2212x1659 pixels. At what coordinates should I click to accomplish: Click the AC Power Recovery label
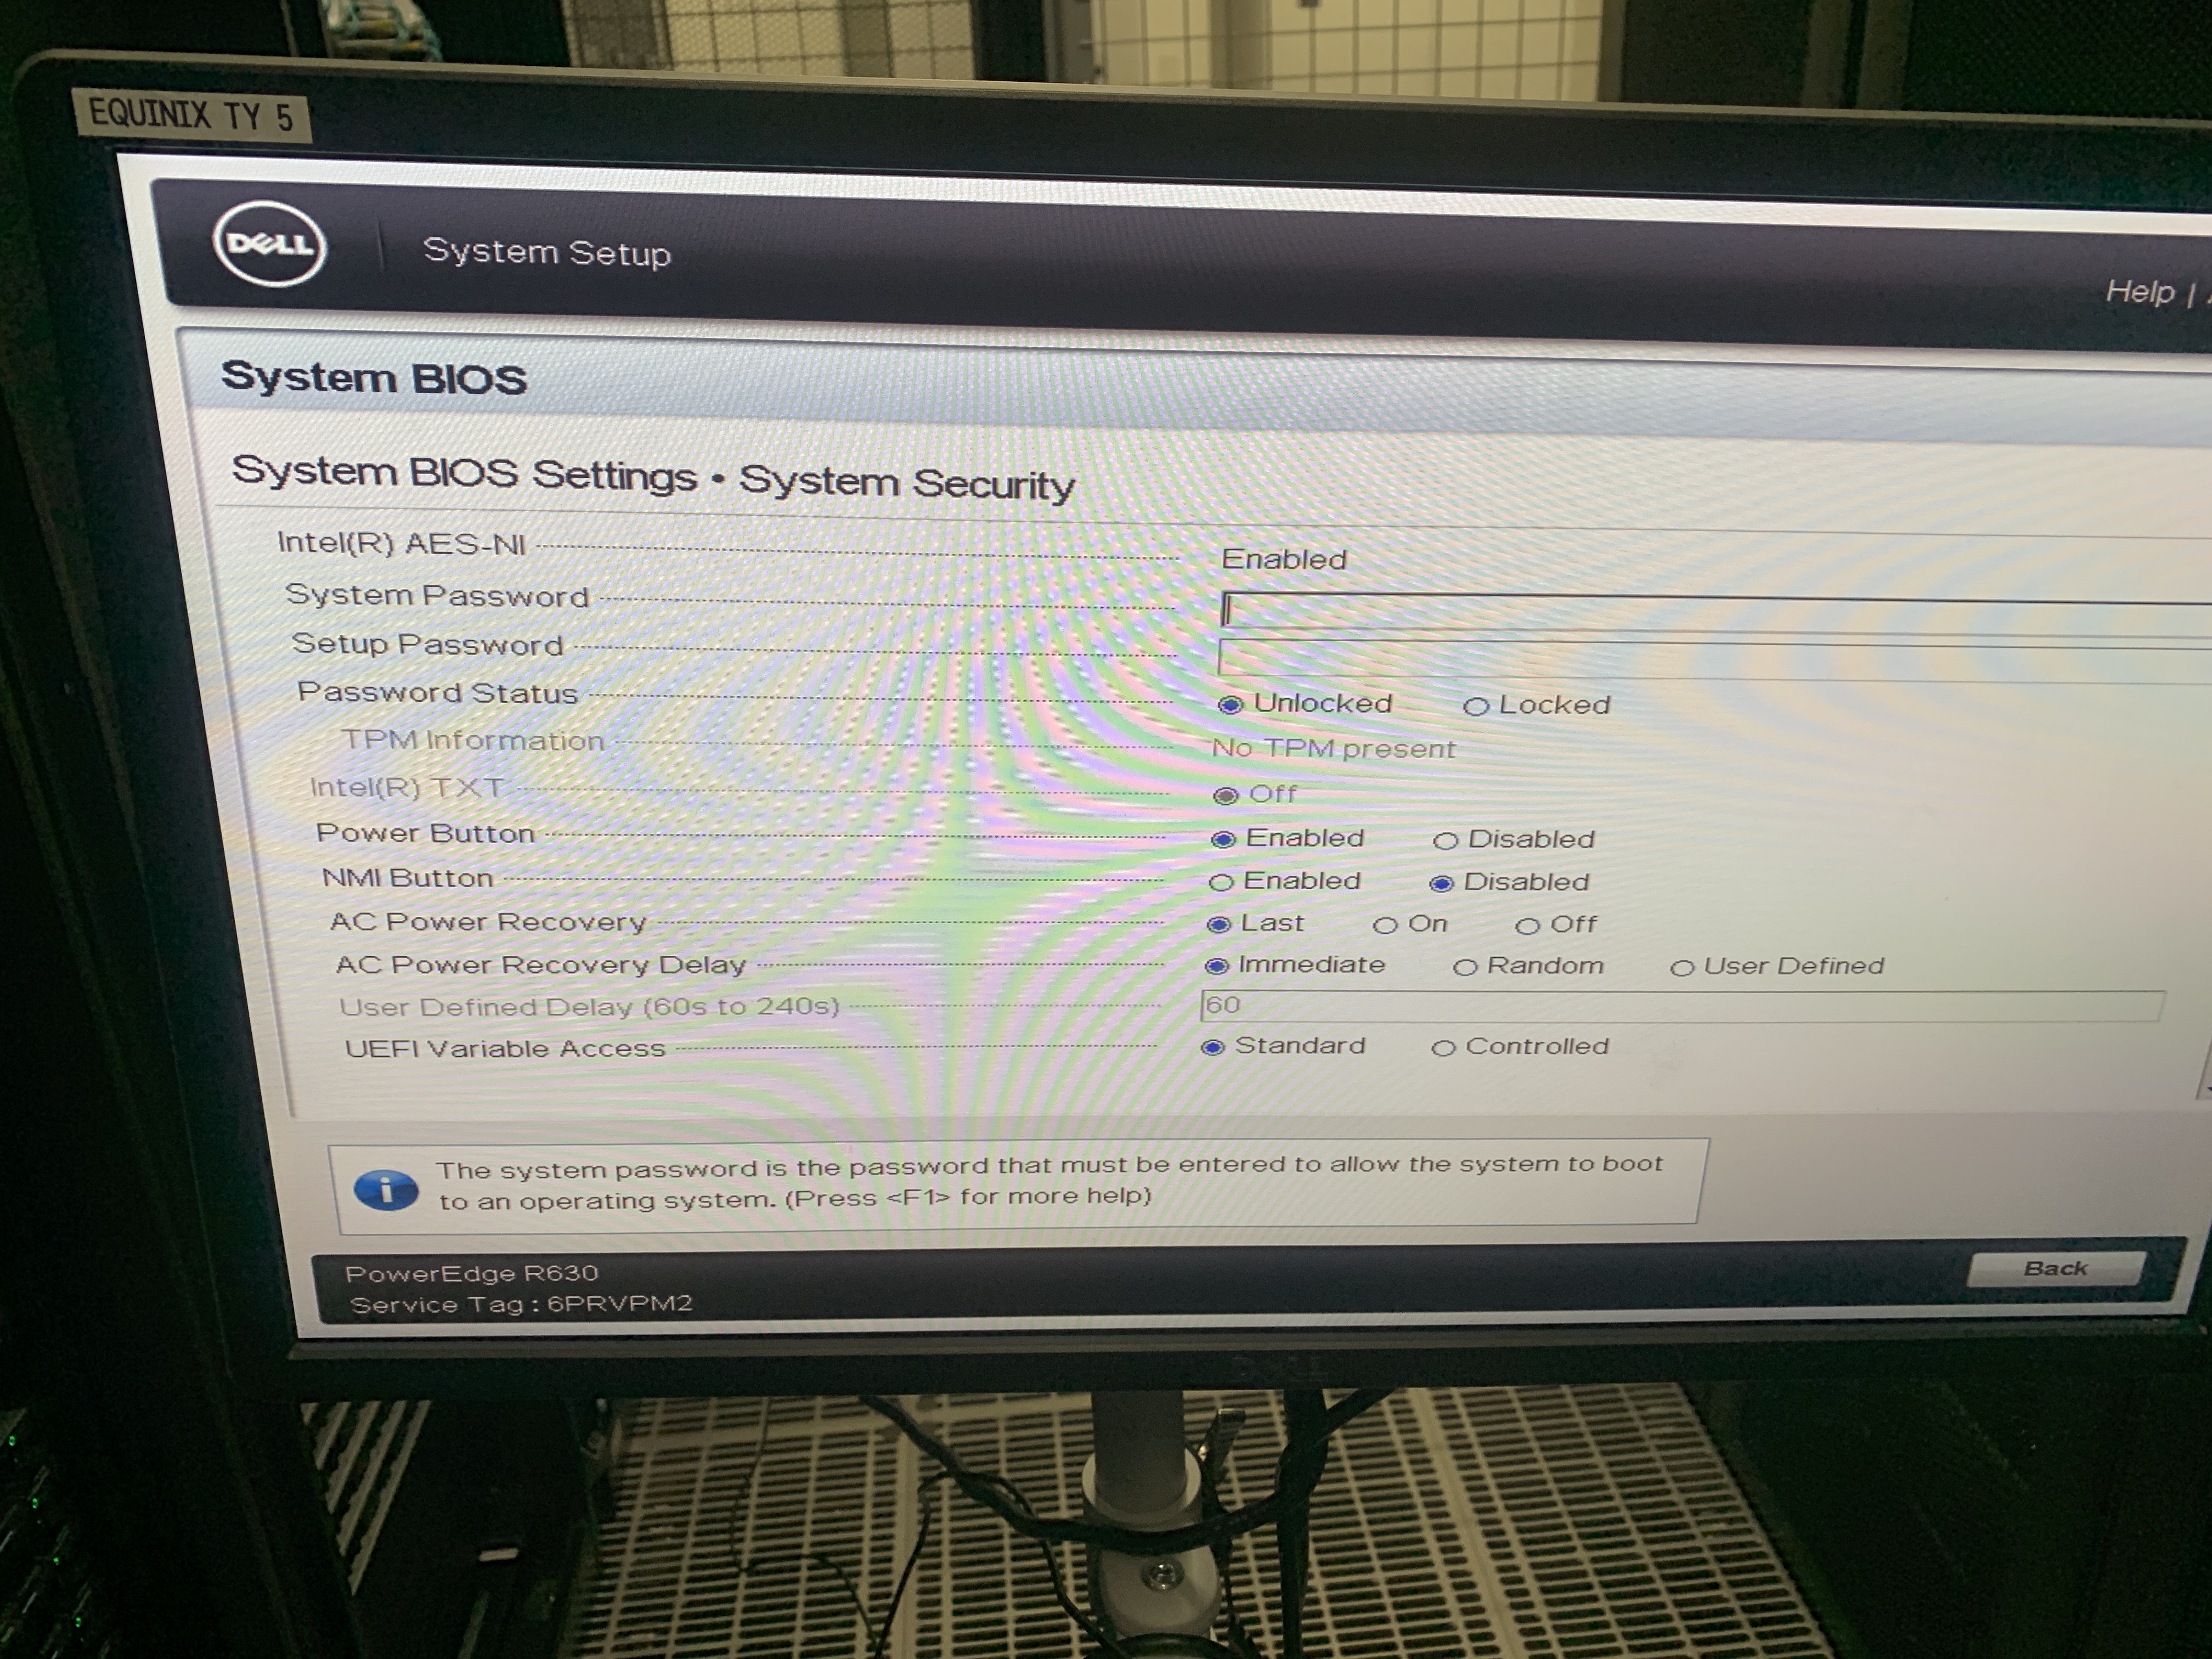click(x=488, y=921)
